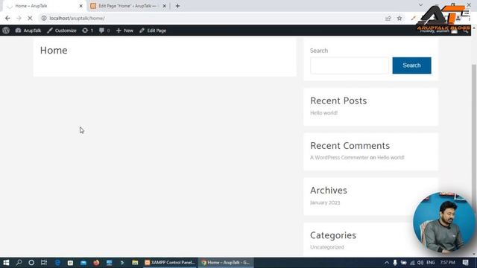Open the clock showing 7:57 PM

447,263
